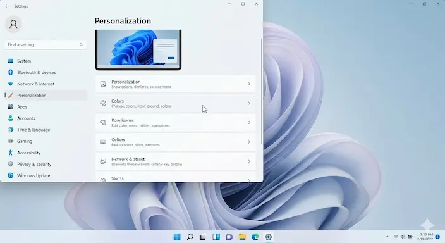
Task: Open the Coliors settings row
Action: pos(175,142)
